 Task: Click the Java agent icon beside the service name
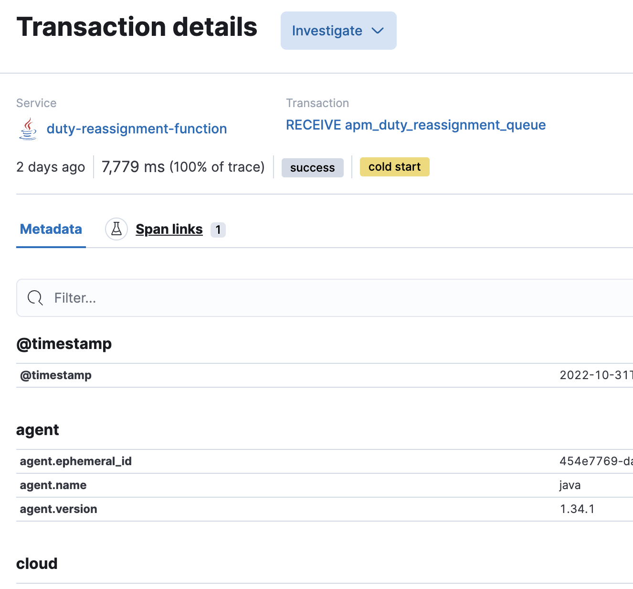pyautogui.click(x=27, y=128)
